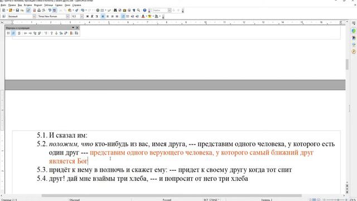The height and width of the screenshot is (201, 357).
Task: Click the Undo icon
Action: (83, 10)
